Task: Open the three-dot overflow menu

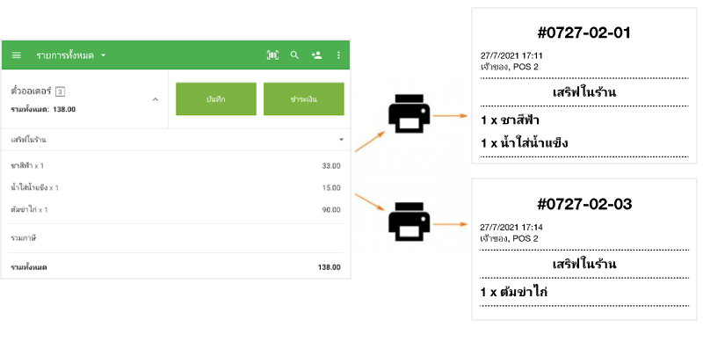Action: click(338, 55)
